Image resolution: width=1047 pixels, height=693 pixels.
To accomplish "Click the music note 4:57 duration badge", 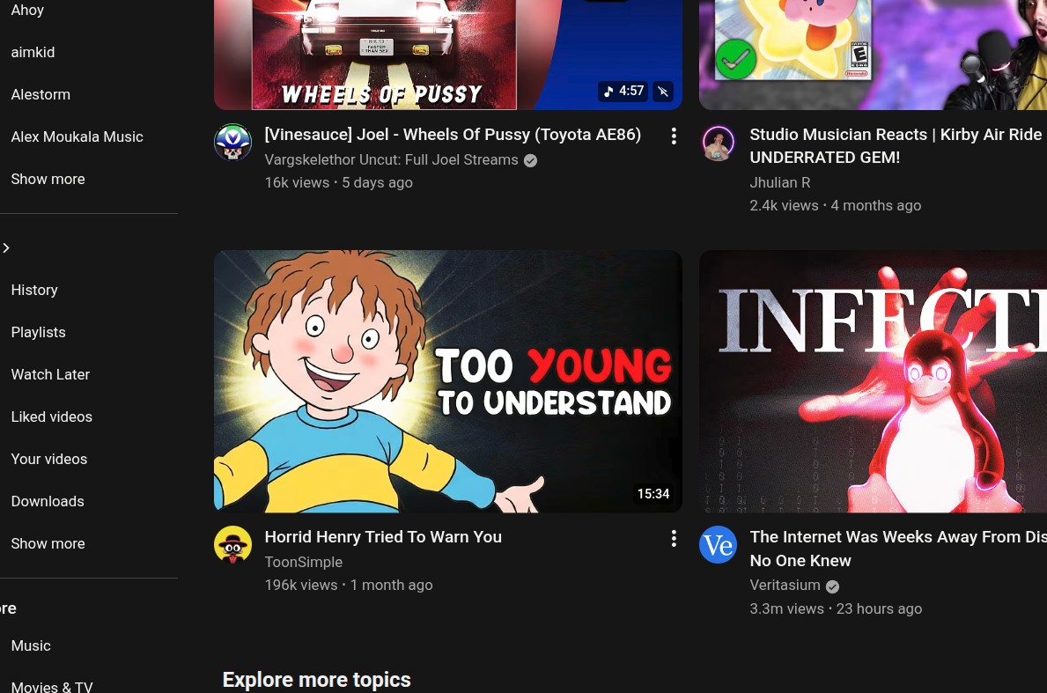I will point(623,91).
